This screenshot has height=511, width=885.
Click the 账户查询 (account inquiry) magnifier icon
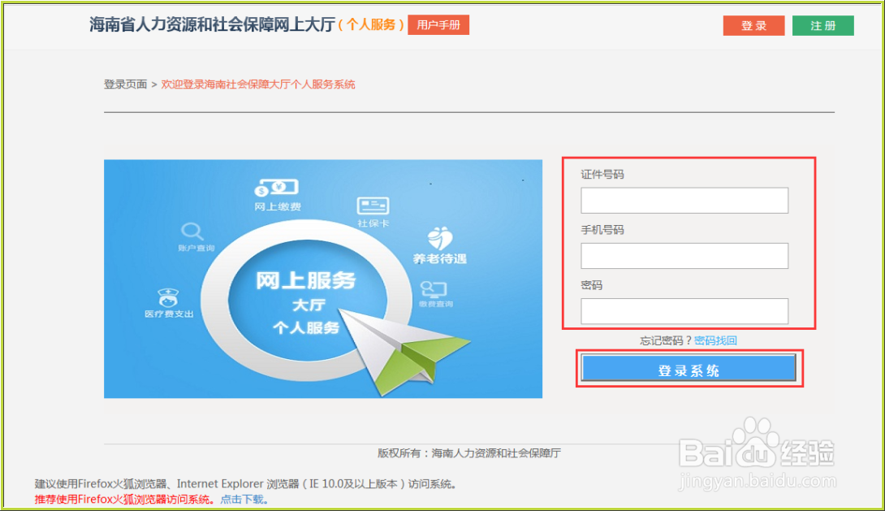192,233
